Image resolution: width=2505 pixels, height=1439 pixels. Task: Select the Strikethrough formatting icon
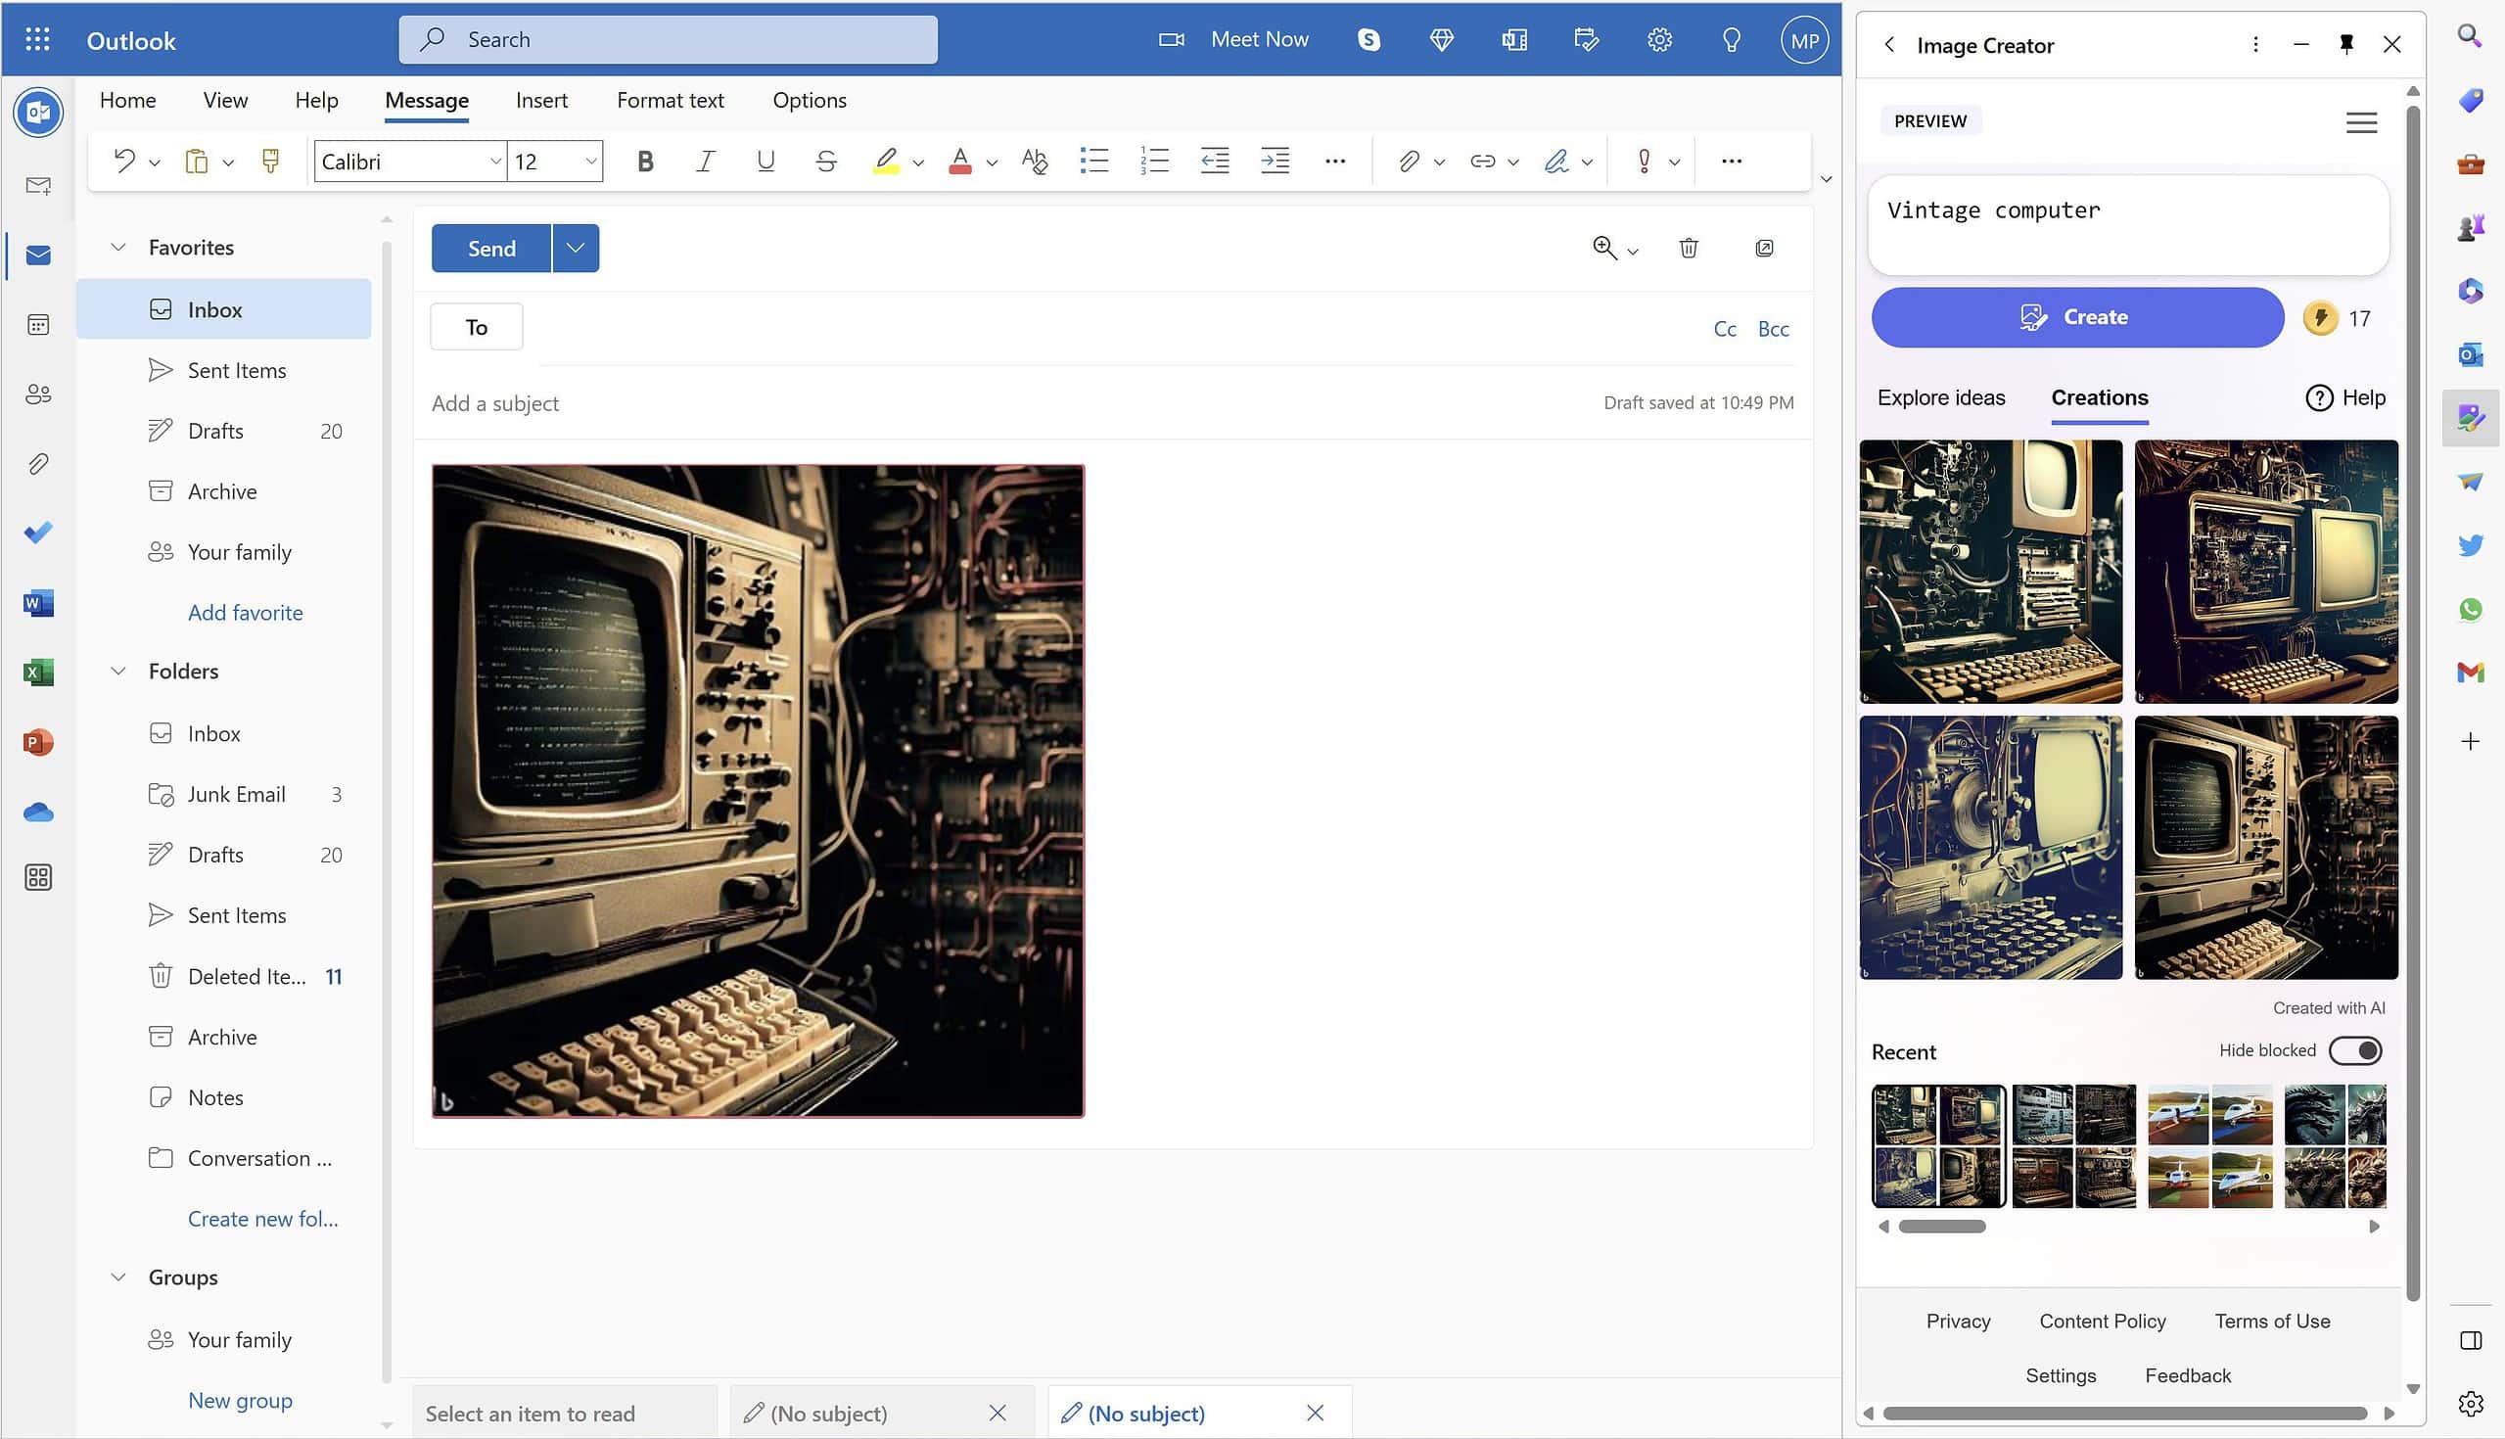(826, 161)
